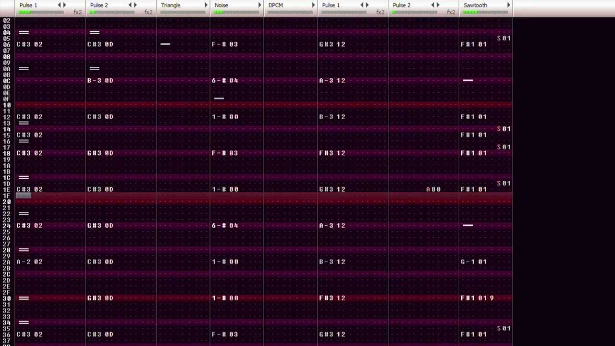Click the Sawtooth channel volume meter
Screen dimensions: 615x346
486,12
